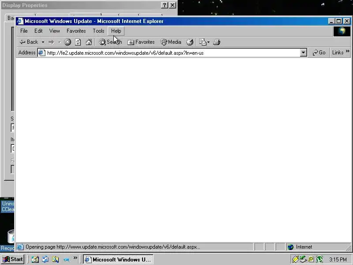The height and width of the screenshot is (265, 353).
Task: Click the yellow volume tray icon
Action: [312, 260]
